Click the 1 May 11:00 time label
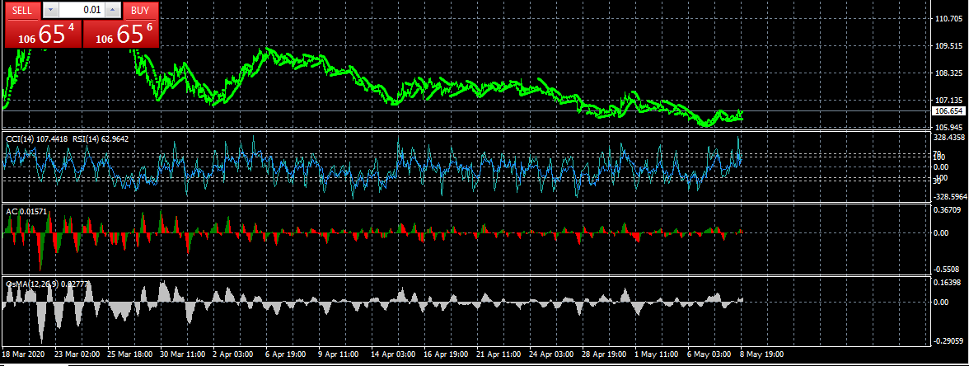 (x=656, y=354)
